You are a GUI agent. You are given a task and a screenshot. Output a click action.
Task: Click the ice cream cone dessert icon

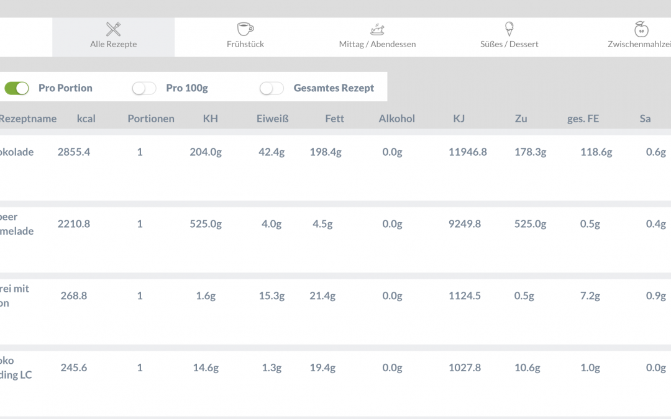click(509, 29)
